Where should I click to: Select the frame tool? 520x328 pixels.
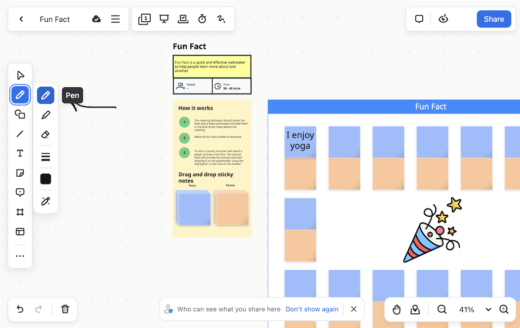[x=20, y=212]
